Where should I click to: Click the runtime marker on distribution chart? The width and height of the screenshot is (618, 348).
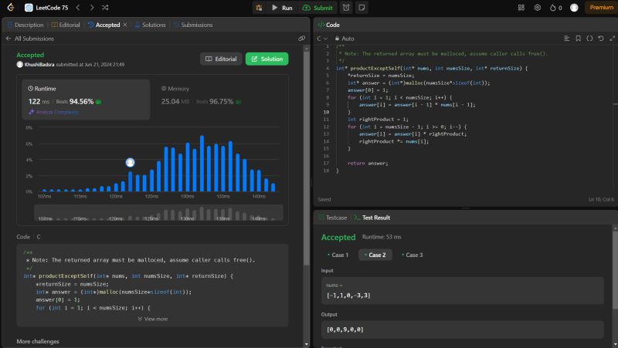131,163
